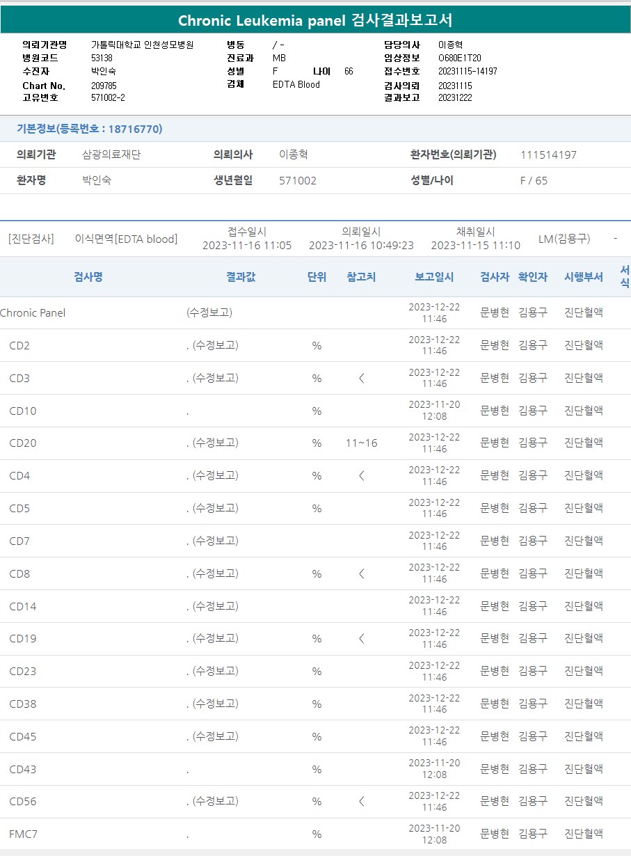631x856 pixels.
Task: Select the 이식면역[EDTA blood] label
Action: (126, 239)
